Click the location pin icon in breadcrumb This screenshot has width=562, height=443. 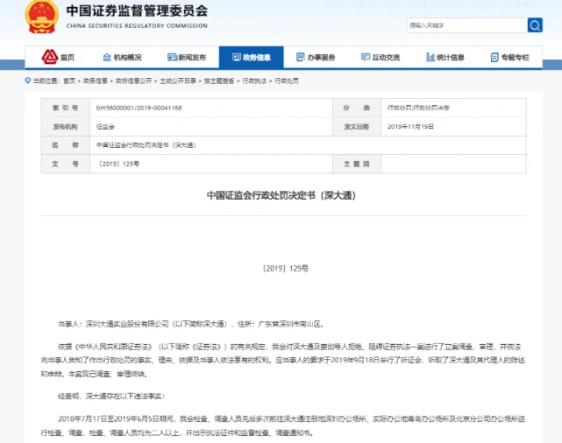coord(28,80)
